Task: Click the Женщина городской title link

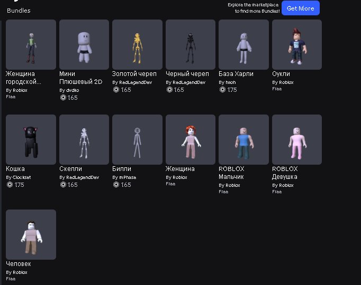Action: (x=23, y=78)
